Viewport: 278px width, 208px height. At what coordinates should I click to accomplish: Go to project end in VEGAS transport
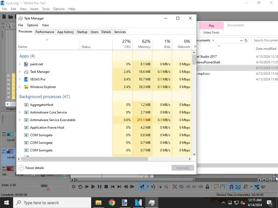tap(119, 187)
